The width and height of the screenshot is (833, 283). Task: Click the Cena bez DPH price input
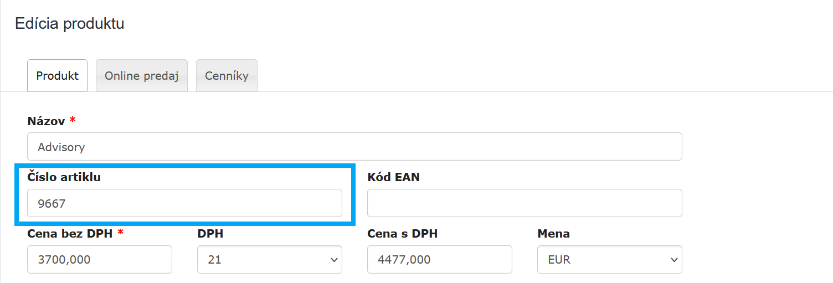point(100,259)
